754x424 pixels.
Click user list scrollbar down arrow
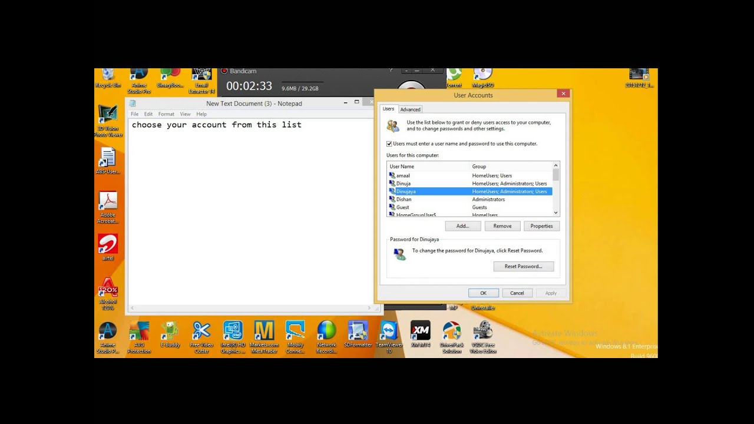pos(555,212)
